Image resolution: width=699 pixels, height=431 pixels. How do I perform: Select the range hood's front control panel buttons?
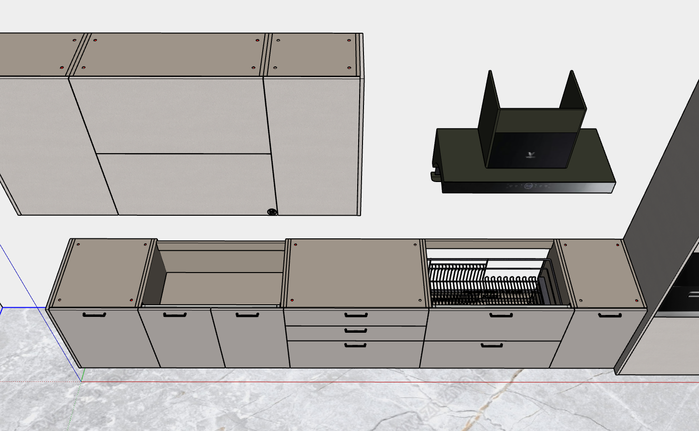point(529,186)
